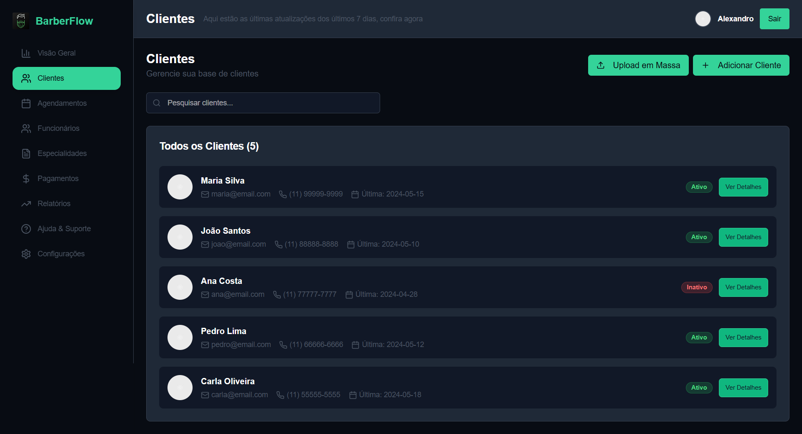Open Ajuda & Suporte question icon

26,229
